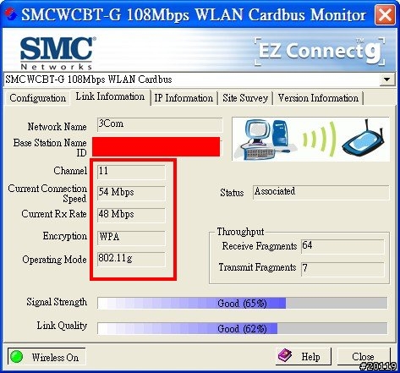The width and height of the screenshot is (400, 373).
Task: Click the red application icon in title bar
Action: (x=10, y=14)
